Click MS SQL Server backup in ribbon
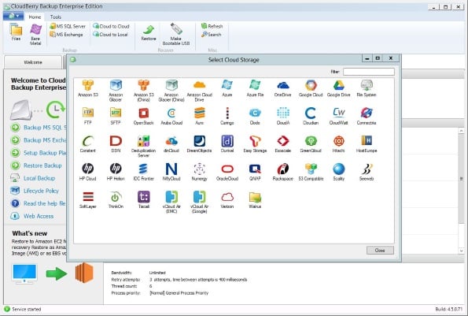 [68, 26]
